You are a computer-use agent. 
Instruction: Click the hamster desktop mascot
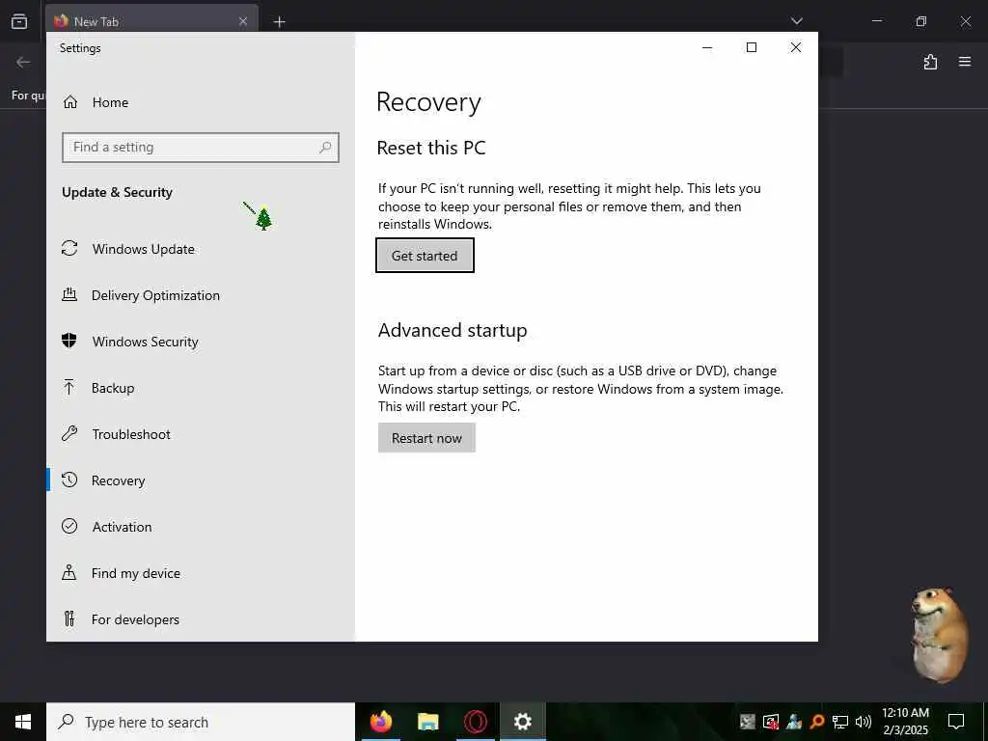point(939,635)
